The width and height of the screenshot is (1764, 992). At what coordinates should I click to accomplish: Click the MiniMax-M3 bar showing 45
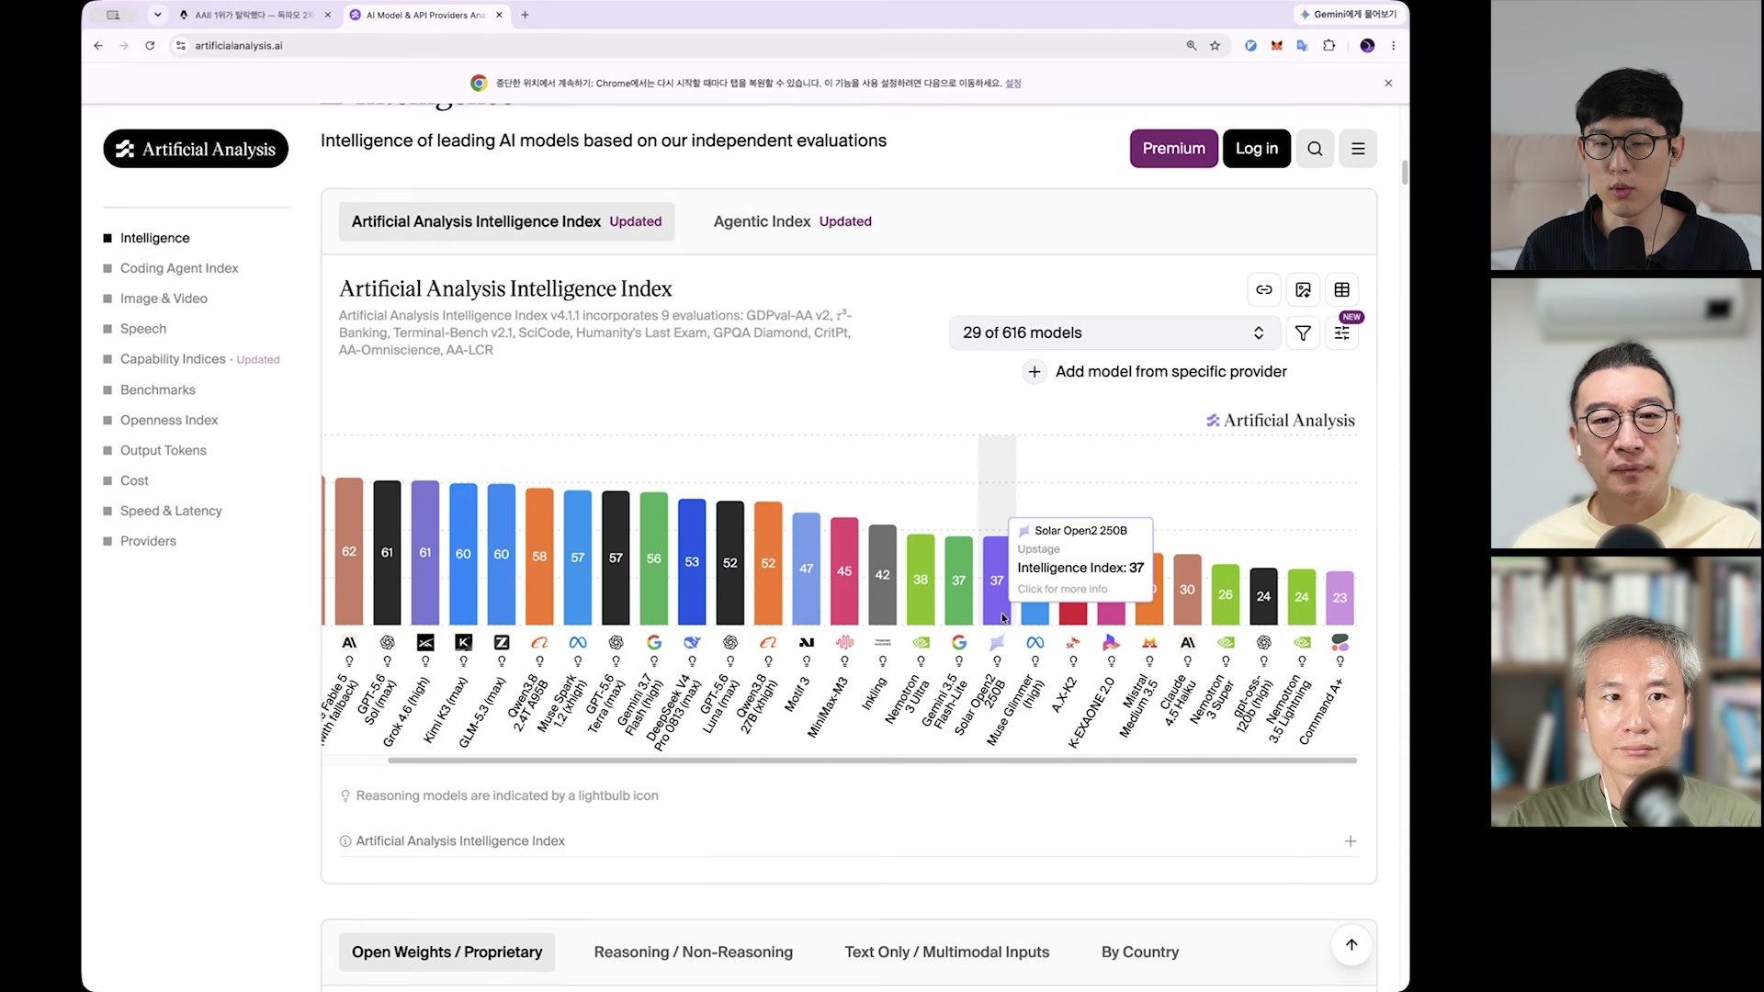click(844, 571)
